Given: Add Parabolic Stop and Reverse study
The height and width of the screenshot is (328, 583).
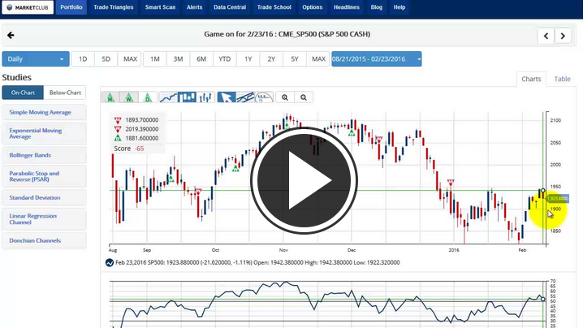Looking at the screenshot, I should pos(44,176).
